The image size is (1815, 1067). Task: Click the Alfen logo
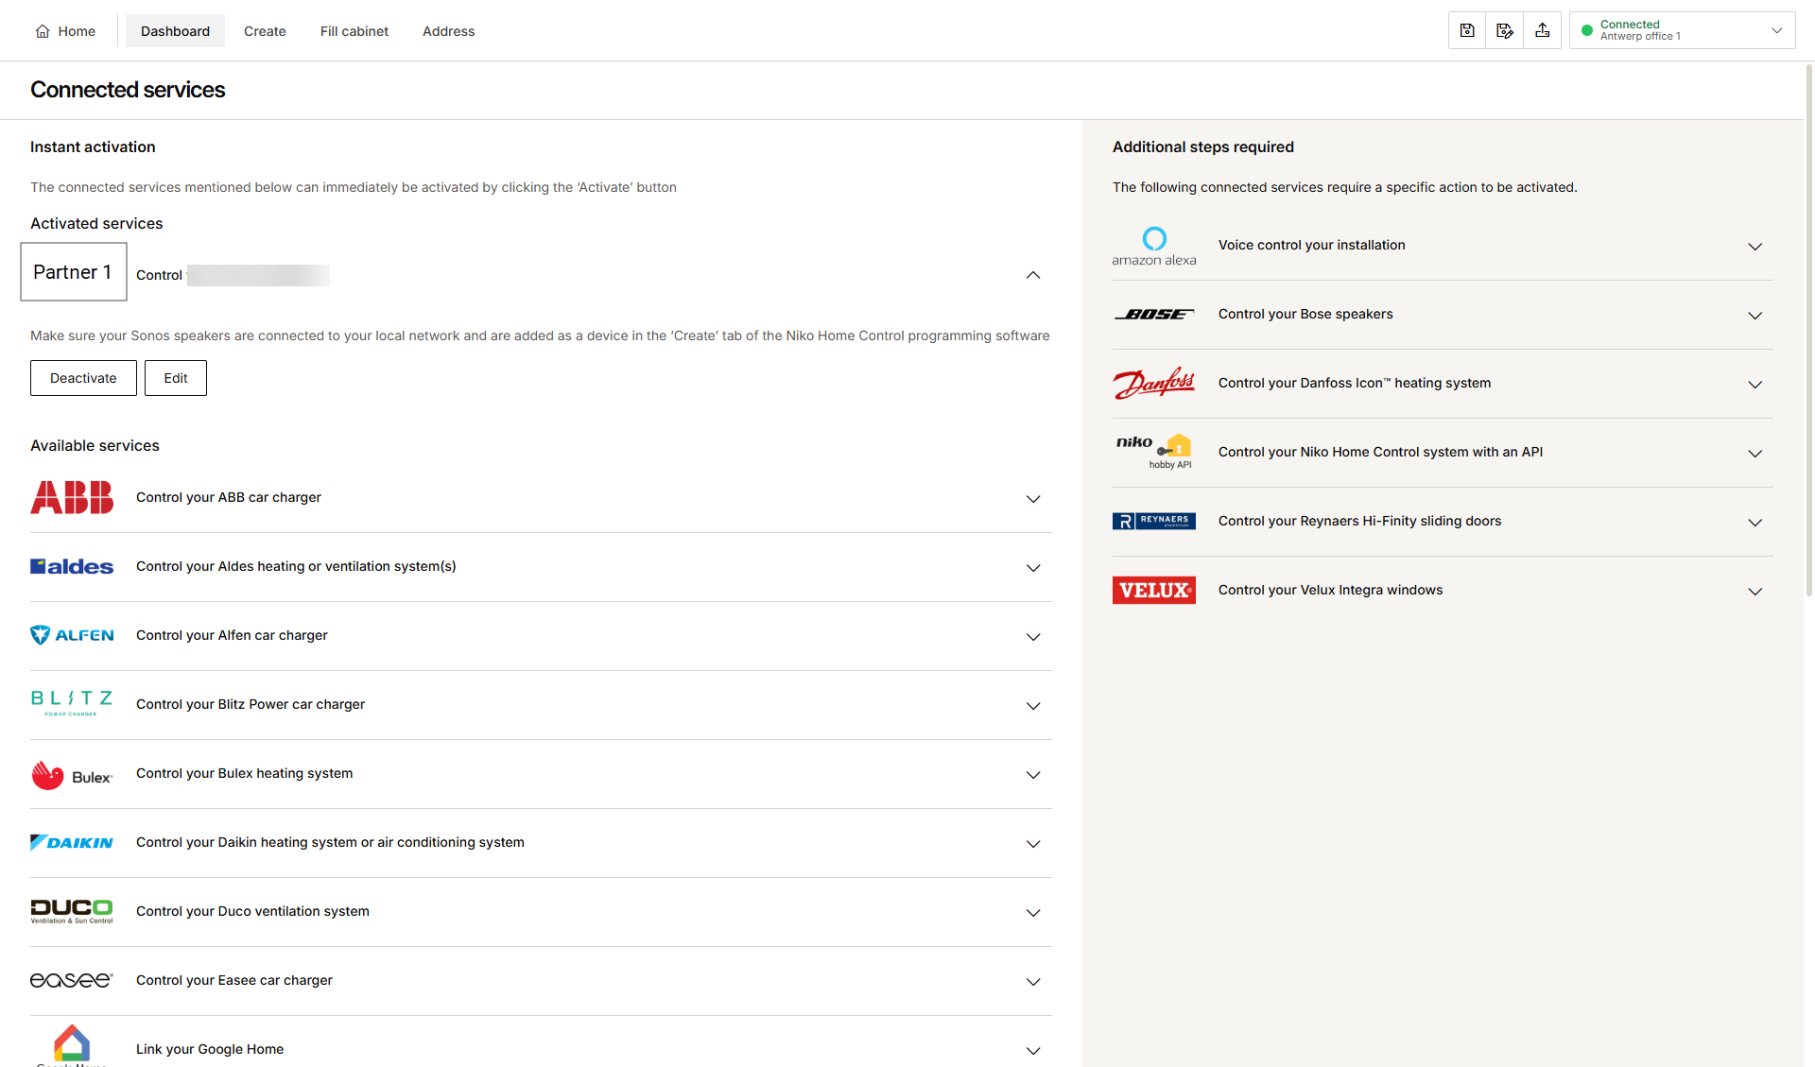coord(72,635)
